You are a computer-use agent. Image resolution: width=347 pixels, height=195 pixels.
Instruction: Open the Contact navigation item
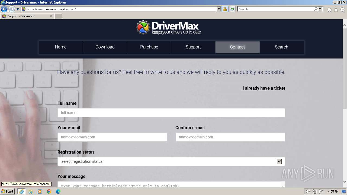click(x=237, y=47)
